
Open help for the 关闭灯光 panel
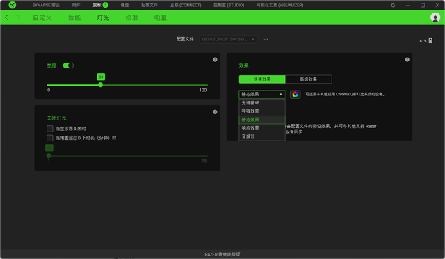pos(215,112)
